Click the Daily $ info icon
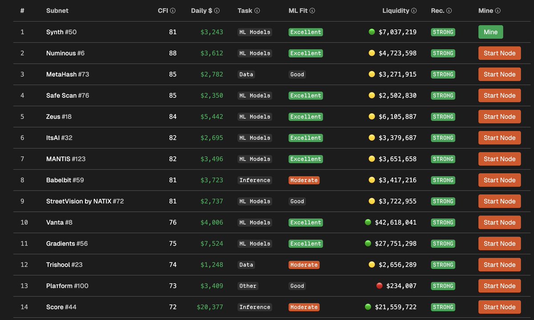 (x=217, y=11)
